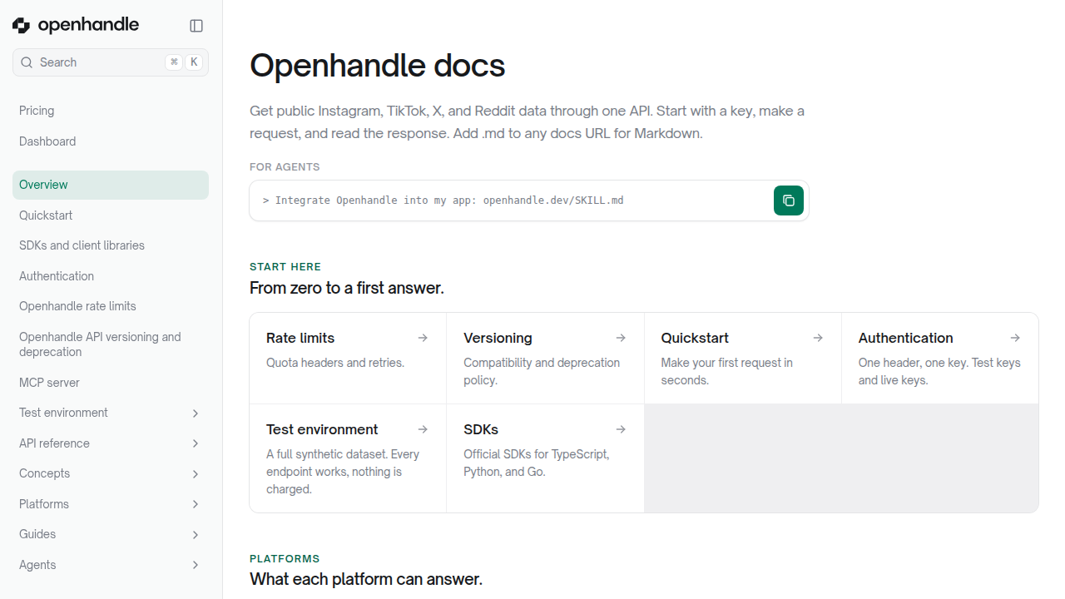1065x599 pixels.
Task: Click the arrow on the Rate limits card
Action: pyautogui.click(x=423, y=338)
